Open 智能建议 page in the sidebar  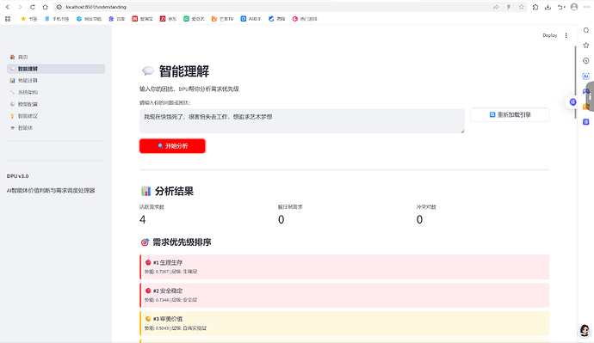pos(56,116)
